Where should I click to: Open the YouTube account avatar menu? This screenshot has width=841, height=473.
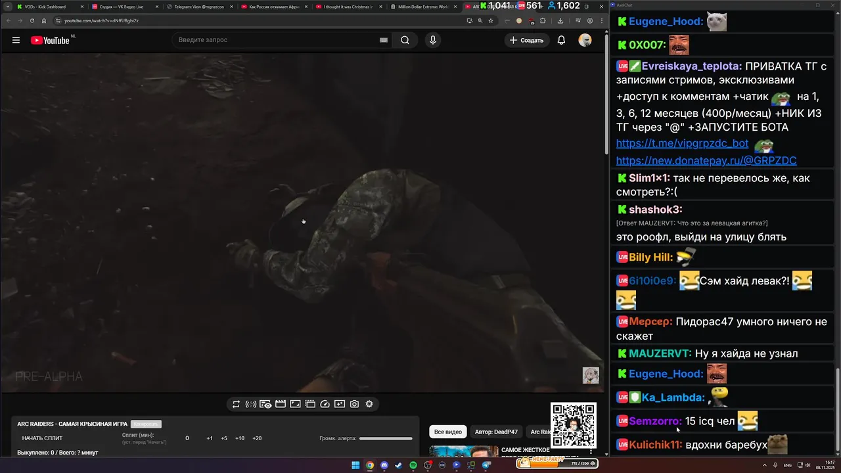pos(585,40)
